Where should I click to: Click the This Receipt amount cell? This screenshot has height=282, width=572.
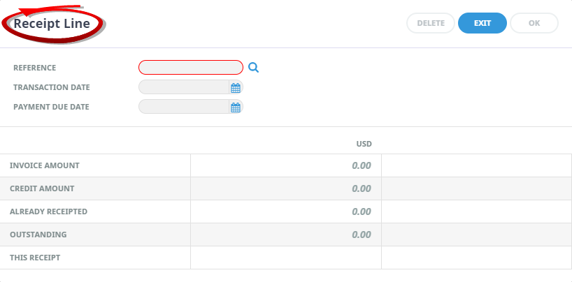point(286,258)
